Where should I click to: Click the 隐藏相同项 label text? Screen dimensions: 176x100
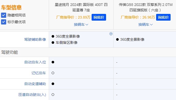point(17,15)
